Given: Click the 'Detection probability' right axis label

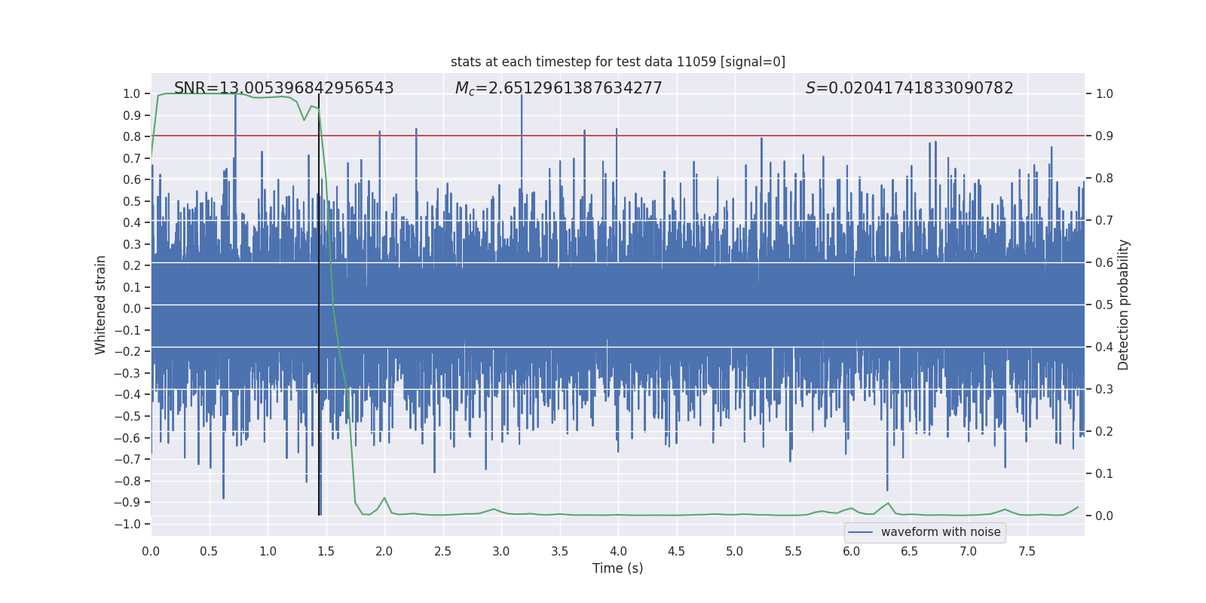Looking at the screenshot, I should 1124,305.
